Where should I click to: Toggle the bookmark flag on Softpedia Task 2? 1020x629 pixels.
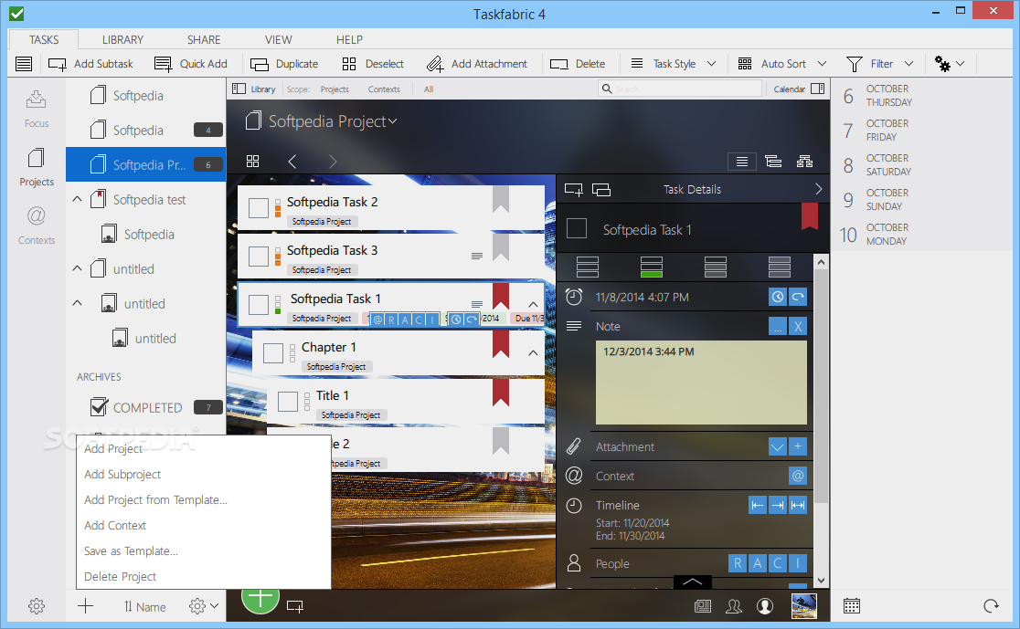tap(501, 199)
